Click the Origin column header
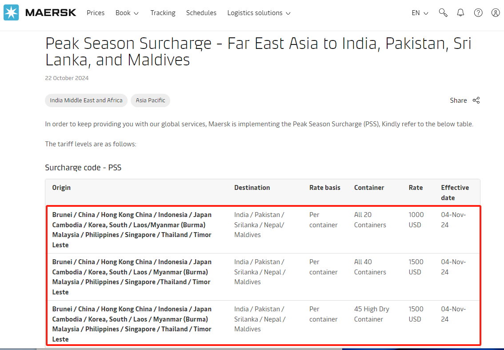Viewport: 504px width, 350px height. tap(61, 188)
